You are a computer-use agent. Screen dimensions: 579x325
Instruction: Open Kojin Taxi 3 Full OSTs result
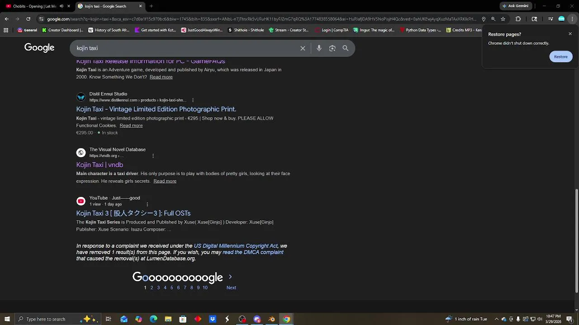tap(133, 213)
